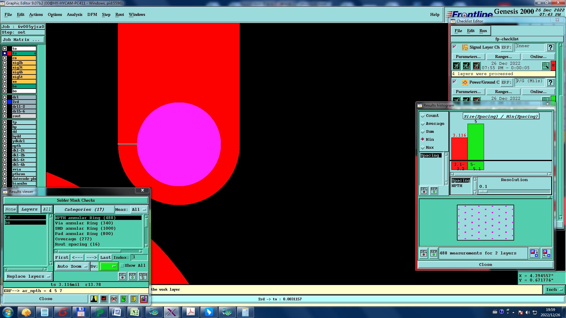Click the Last result navigation button

pyautogui.click(x=105, y=257)
